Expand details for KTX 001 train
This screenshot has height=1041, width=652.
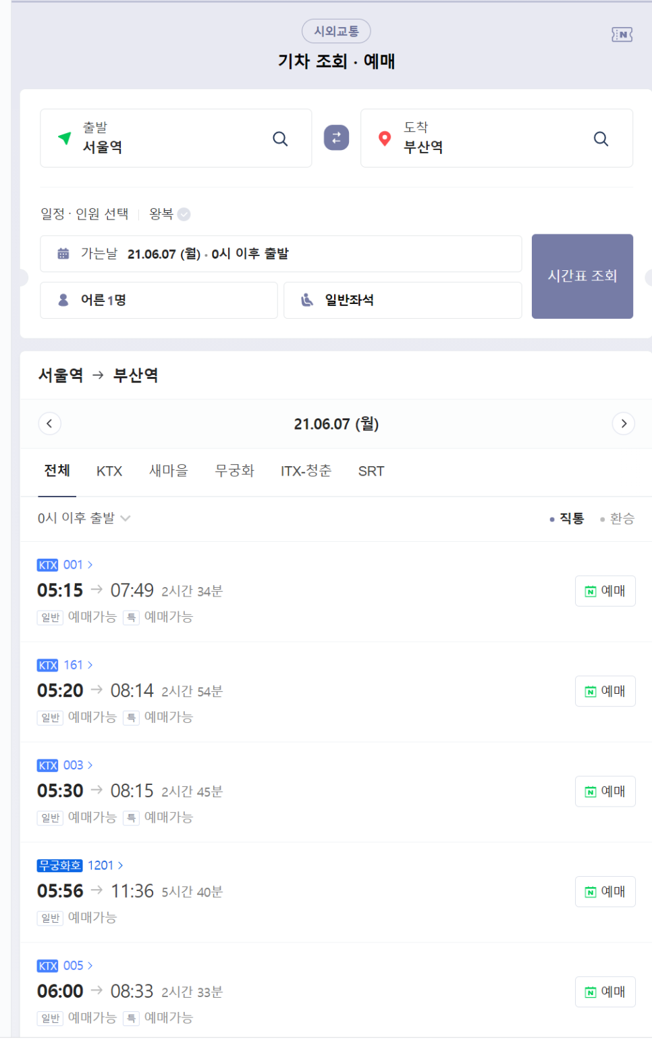click(x=78, y=565)
